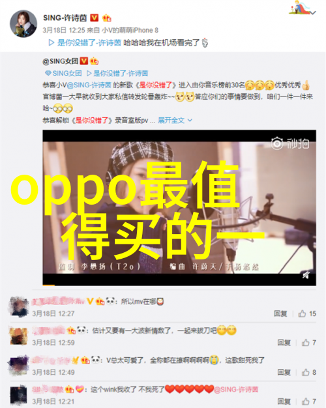
Task: Like the comment with 8 likes
Action: (x=309, y=372)
